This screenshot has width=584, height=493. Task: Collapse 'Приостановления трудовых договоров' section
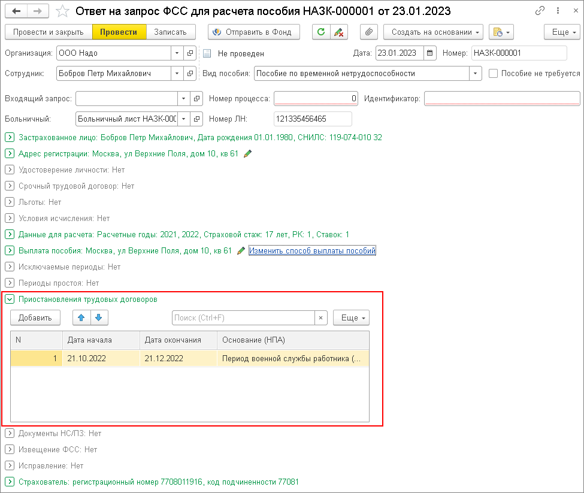click(10, 300)
